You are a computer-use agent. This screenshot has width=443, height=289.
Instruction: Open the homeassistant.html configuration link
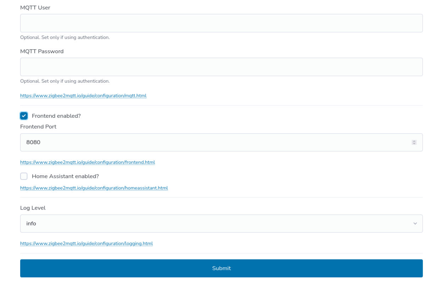click(x=94, y=188)
